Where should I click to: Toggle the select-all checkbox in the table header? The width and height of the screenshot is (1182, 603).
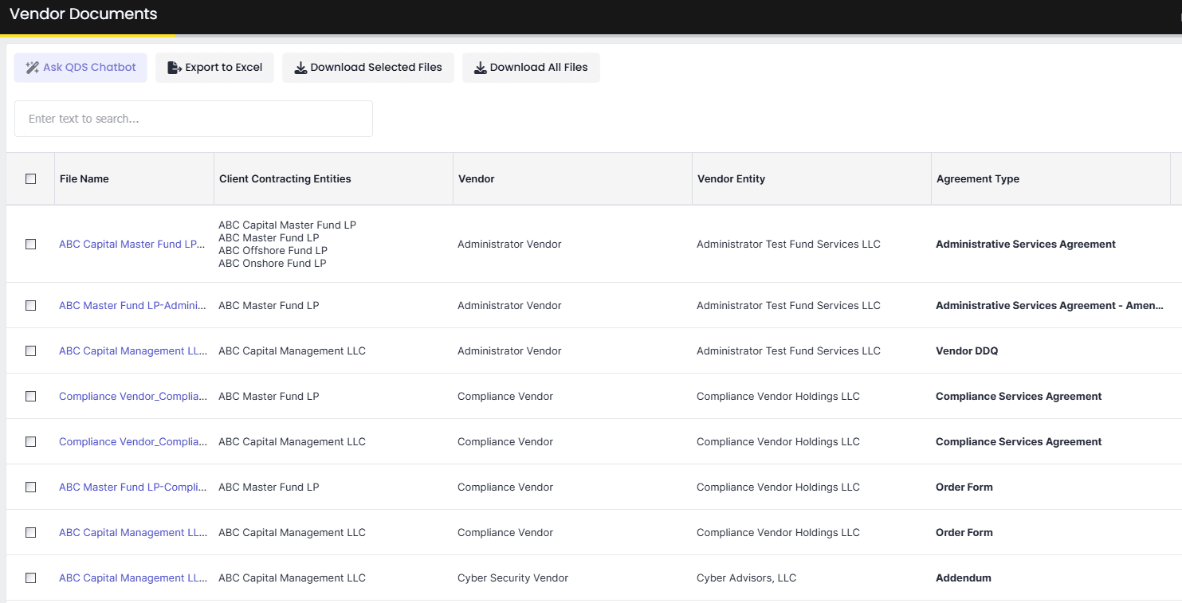[31, 179]
